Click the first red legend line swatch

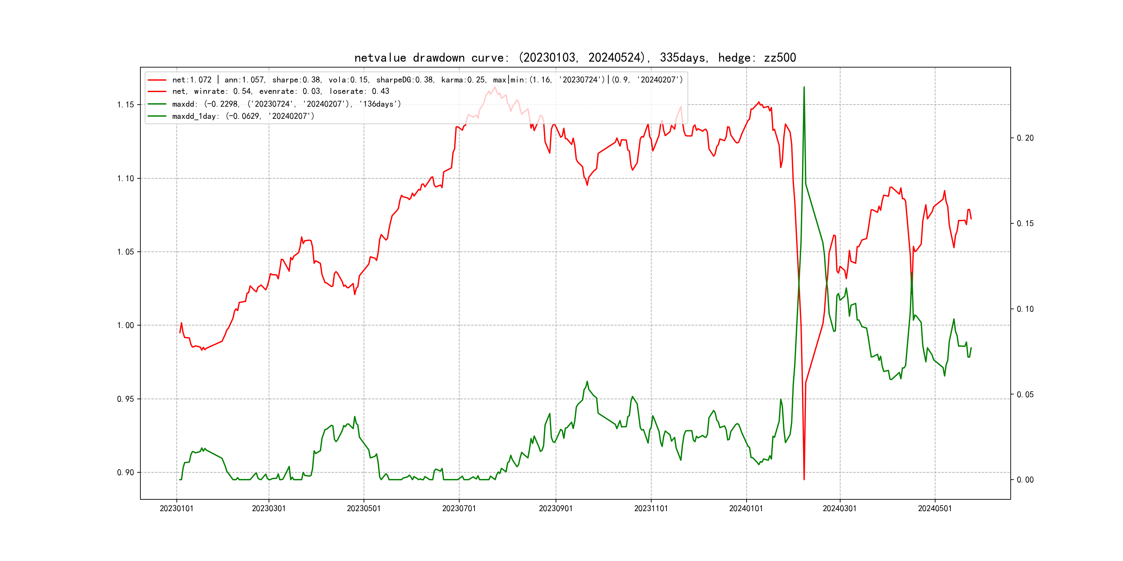click(x=157, y=80)
